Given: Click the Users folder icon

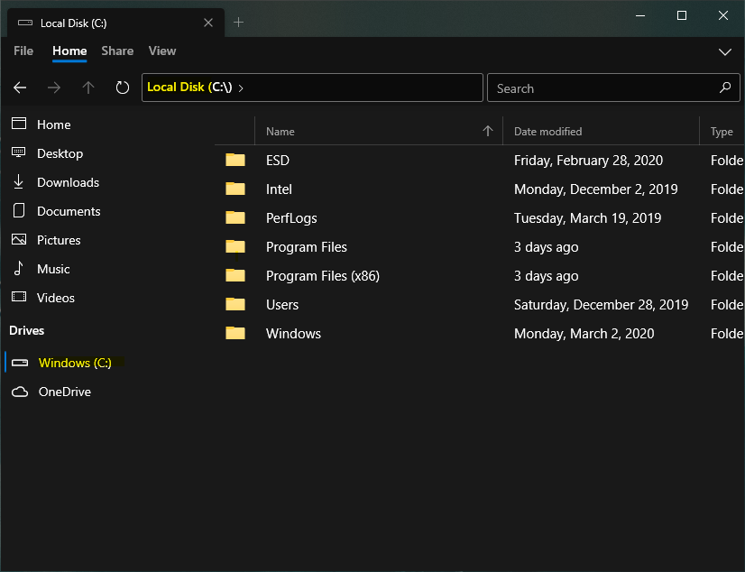Looking at the screenshot, I should [x=235, y=304].
